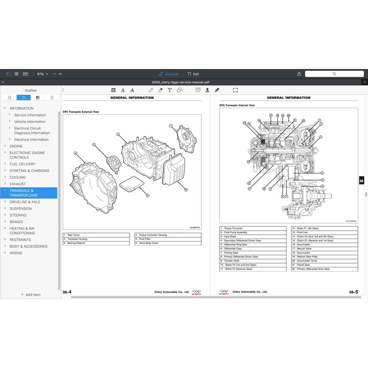Select the shapes tool
Screen dimensions: 368x368
coord(179,90)
